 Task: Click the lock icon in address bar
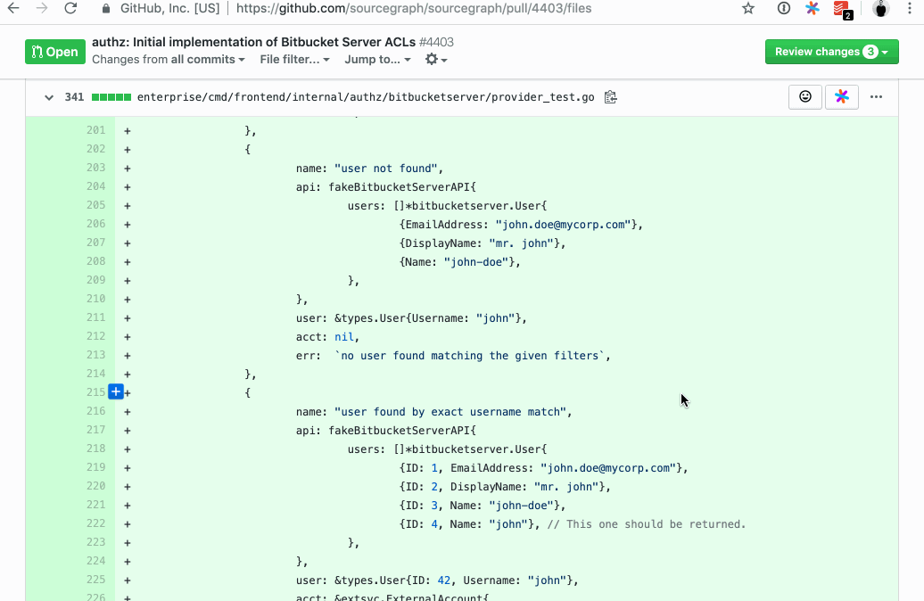click(x=106, y=9)
